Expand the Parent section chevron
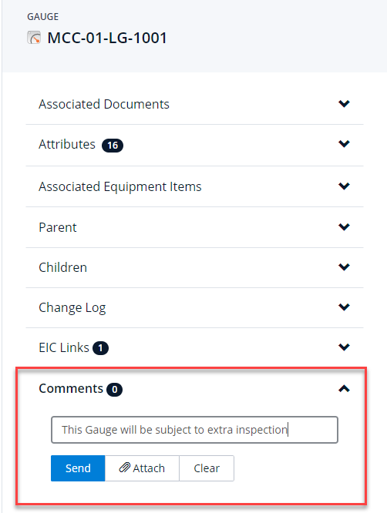This screenshot has height=513, width=387. tap(344, 226)
